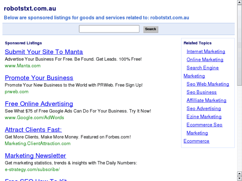Click www.Google.com/AdWords green URL
This screenshot has width=242, height=181.
[x=34, y=118]
